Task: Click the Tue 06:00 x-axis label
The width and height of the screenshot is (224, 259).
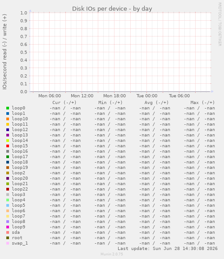Action: [179, 96]
